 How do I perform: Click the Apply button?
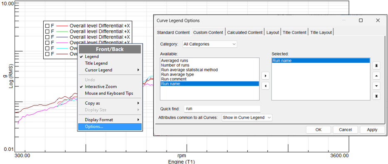[x=372, y=130]
